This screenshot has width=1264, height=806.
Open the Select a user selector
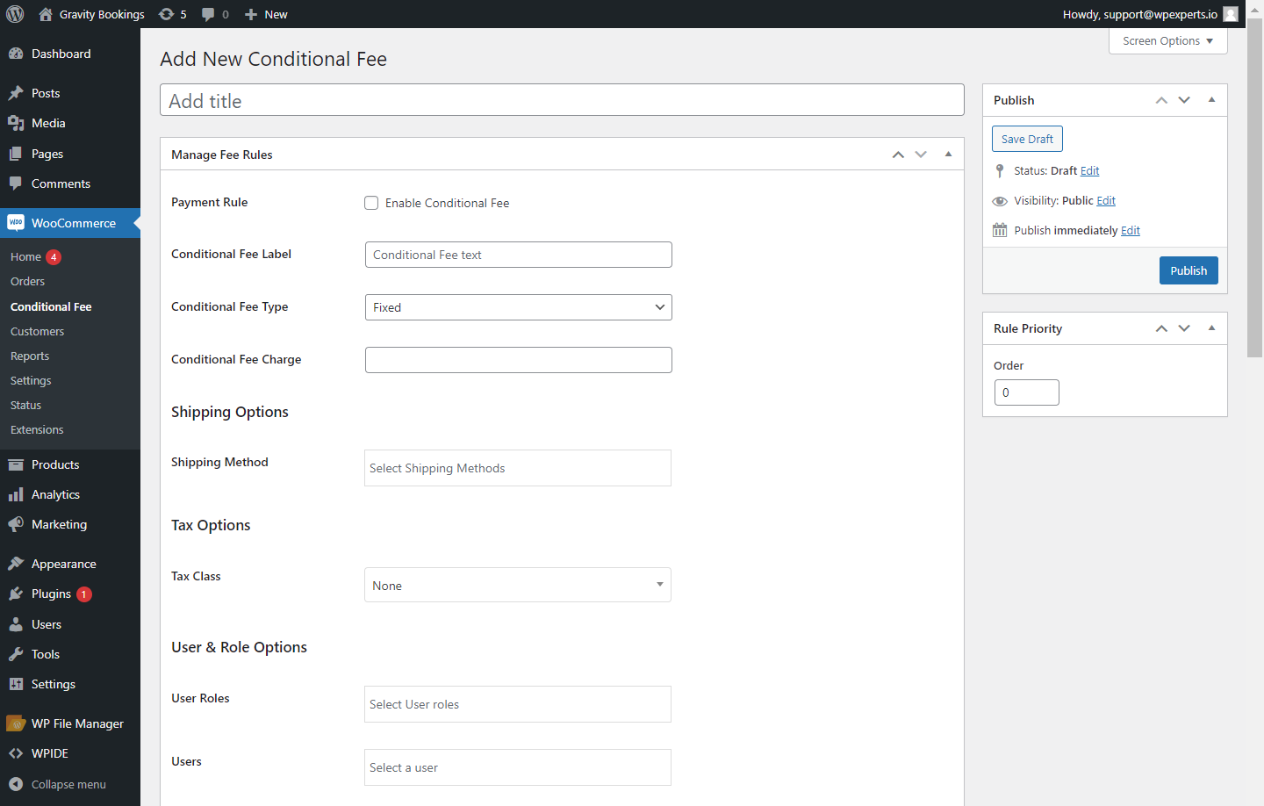click(x=518, y=767)
